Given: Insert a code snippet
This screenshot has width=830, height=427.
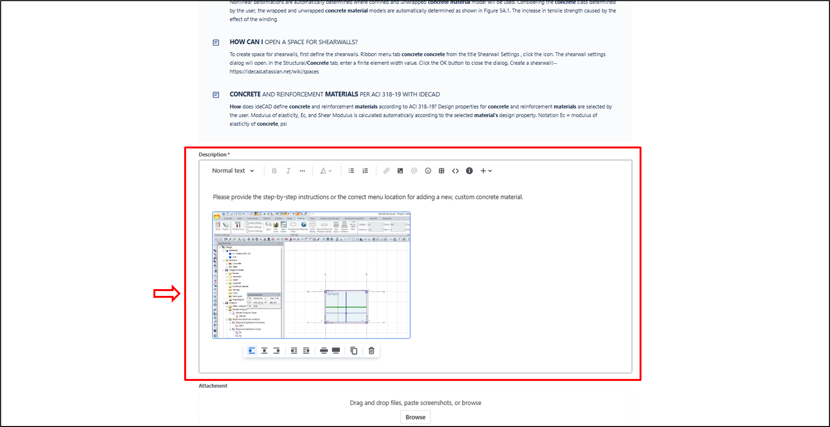Looking at the screenshot, I should 455,171.
